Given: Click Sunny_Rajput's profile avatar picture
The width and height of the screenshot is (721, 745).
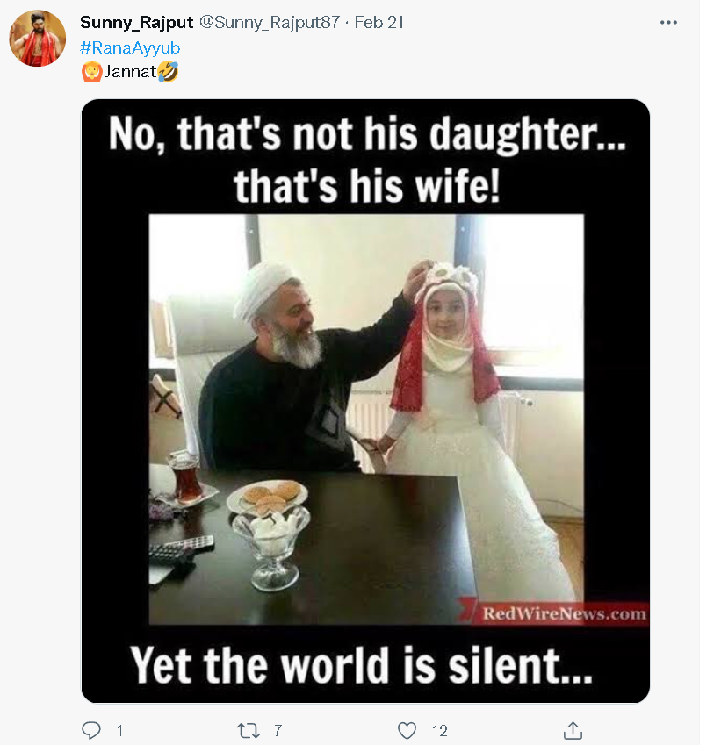Looking at the screenshot, I should click(37, 39).
